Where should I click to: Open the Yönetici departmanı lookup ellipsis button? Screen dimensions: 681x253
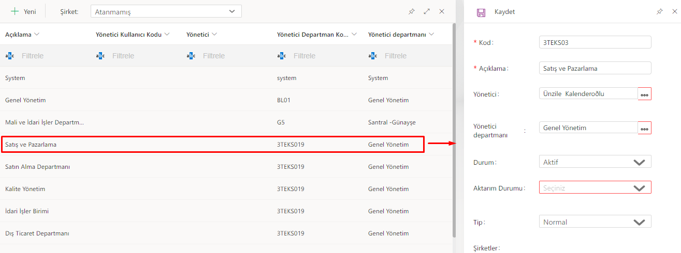tap(644, 128)
